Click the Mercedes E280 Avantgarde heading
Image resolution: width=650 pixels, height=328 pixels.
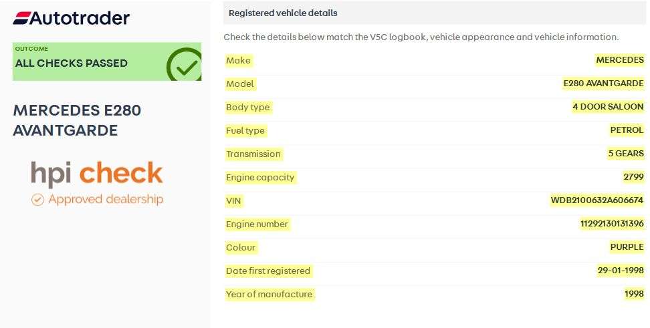pos(77,120)
